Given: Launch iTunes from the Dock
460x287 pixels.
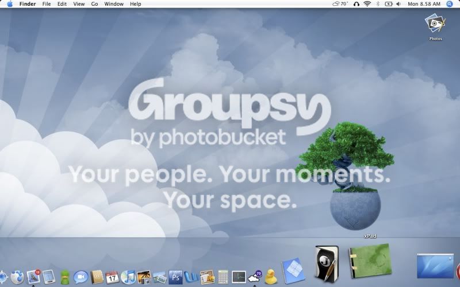Looking at the screenshot, I should (x=128, y=277).
